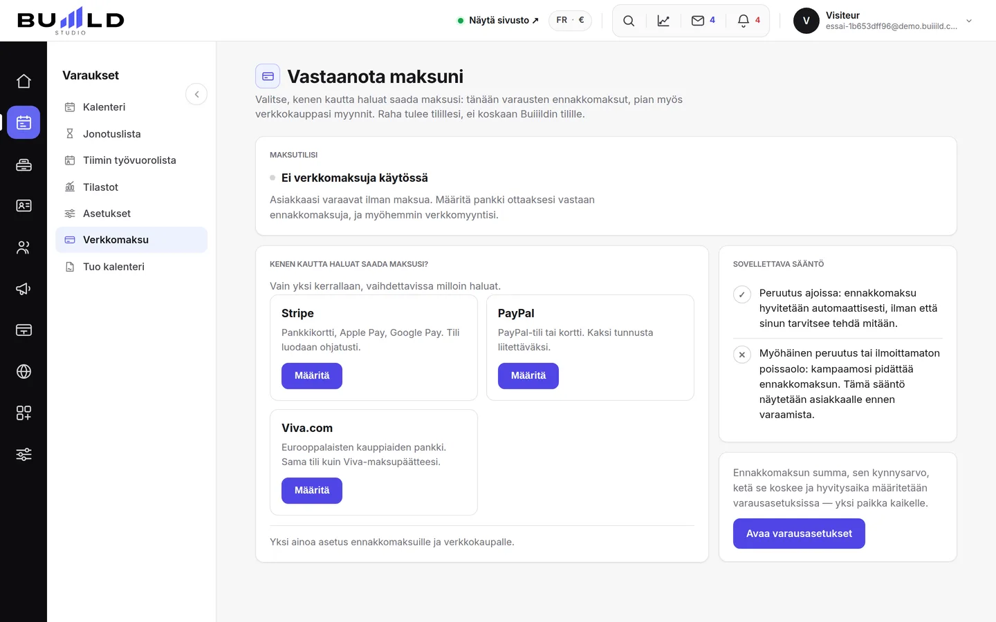Open the search magnifier in top bar
Screen dimensions: 996x622
[629, 21]
